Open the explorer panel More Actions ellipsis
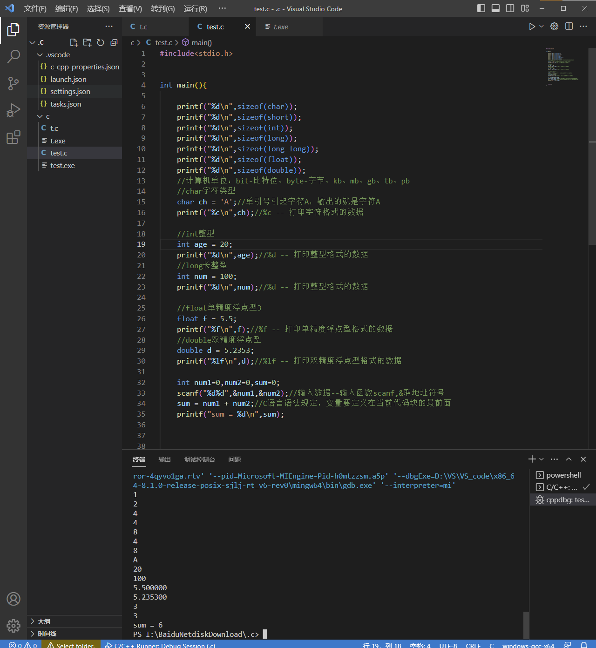Screen dimensions: 596x648 [x=109, y=27]
